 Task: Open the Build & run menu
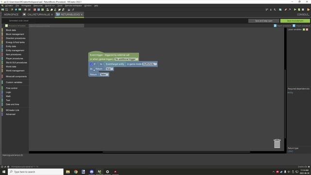coord(50,6)
